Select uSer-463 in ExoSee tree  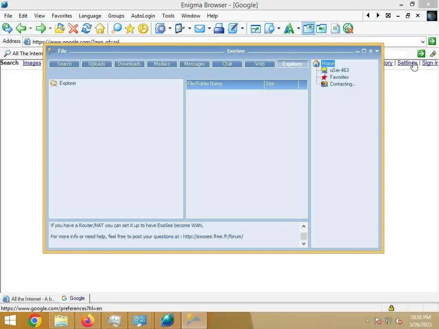point(340,70)
